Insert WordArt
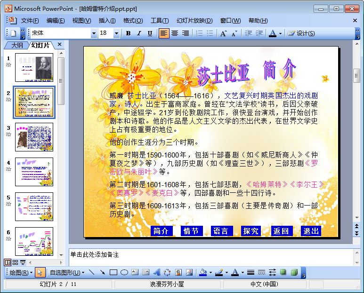Viewport: 364px width, 293px height. (x=157, y=272)
